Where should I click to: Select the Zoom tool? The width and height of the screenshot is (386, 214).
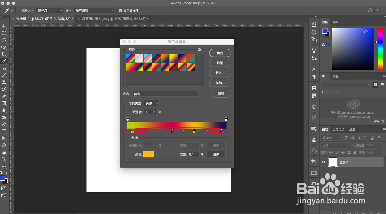pos(4,159)
